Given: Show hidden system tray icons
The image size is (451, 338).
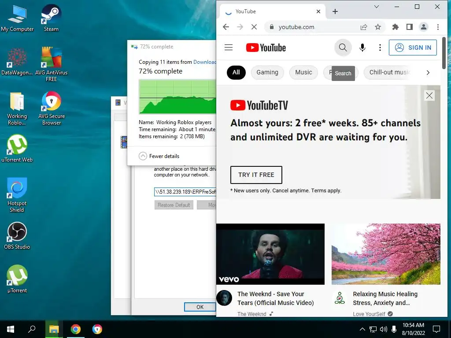Looking at the screenshot, I should coord(362,329).
